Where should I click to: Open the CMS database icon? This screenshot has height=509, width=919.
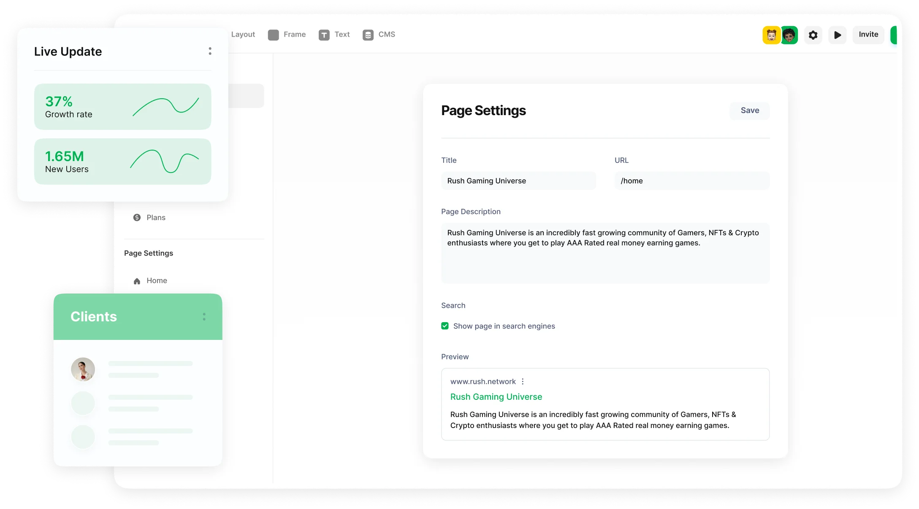[368, 35]
